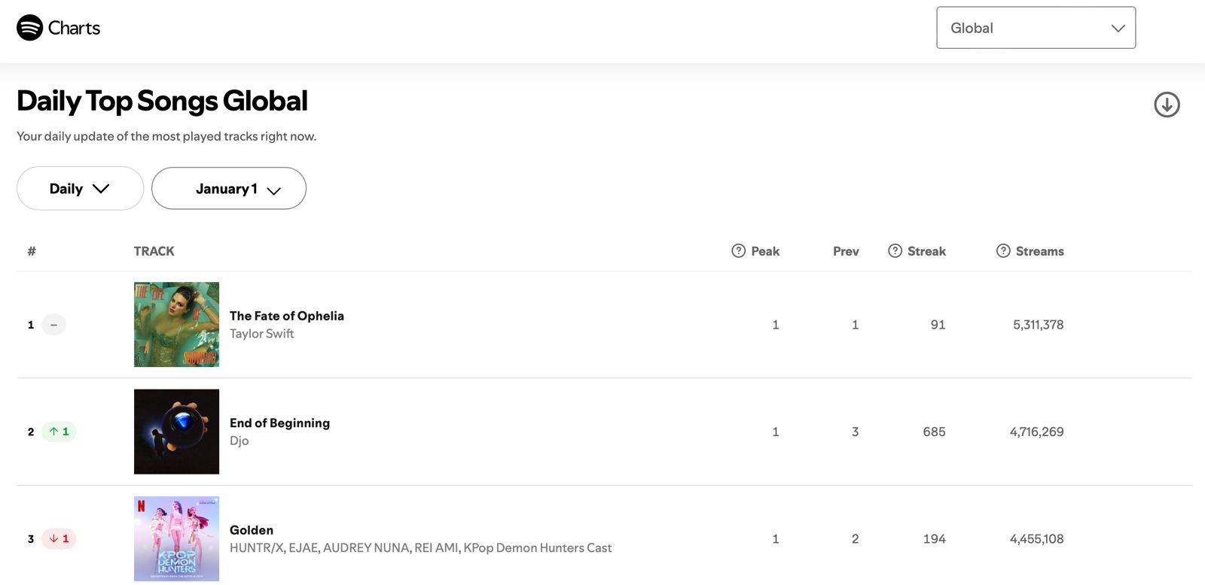The image size is (1205, 585).
Task: Open the January 1 date picker
Action: pyautogui.click(x=229, y=189)
